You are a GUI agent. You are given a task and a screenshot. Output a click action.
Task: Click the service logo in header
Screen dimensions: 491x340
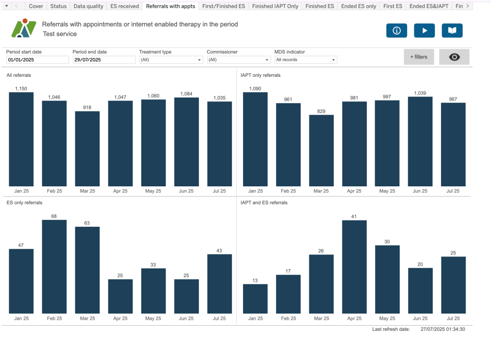pos(24,29)
